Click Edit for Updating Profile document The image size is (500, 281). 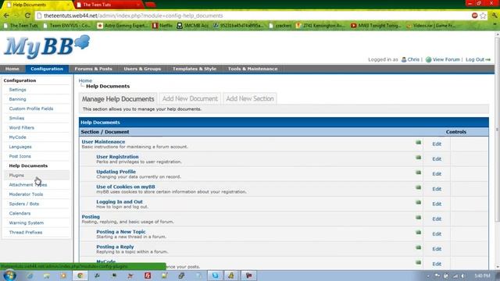437,174
